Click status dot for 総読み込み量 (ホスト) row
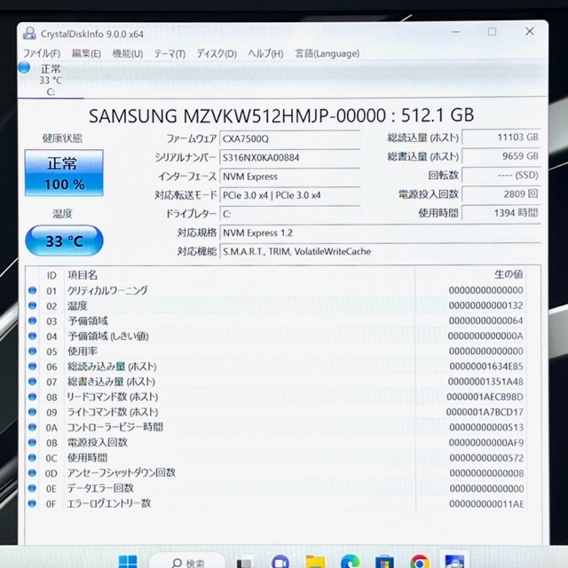Screen dimensions: 568x568 tap(32, 367)
